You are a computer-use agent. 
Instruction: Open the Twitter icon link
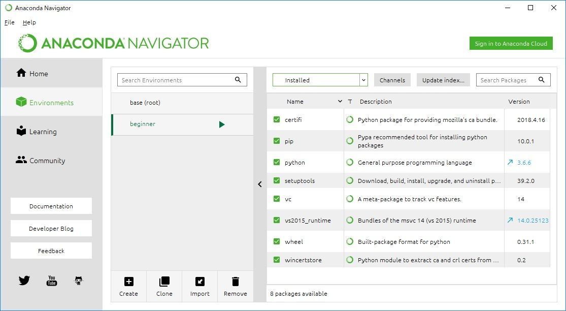tap(24, 281)
